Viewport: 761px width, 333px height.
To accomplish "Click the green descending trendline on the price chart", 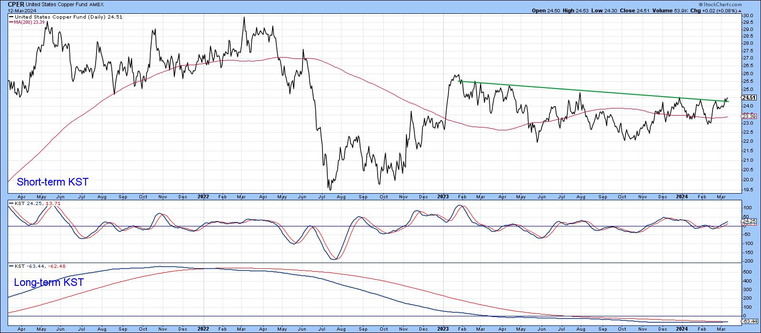I will (593, 91).
